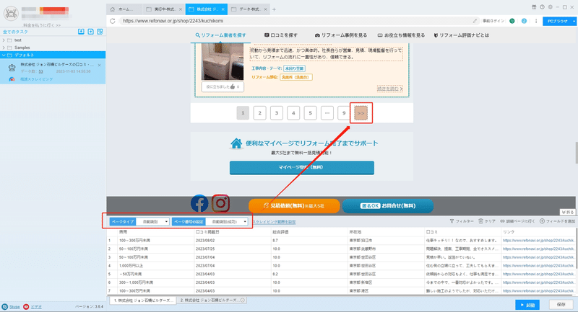Open settings gear in title bar
This screenshot has width=578, height=312.
tap(550, 7)
